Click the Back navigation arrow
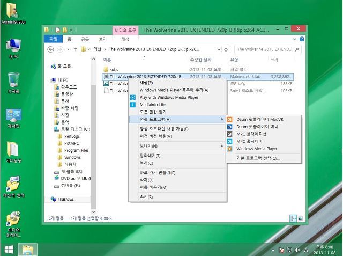This screenshot has width=343, height=256. pos(50,49)
